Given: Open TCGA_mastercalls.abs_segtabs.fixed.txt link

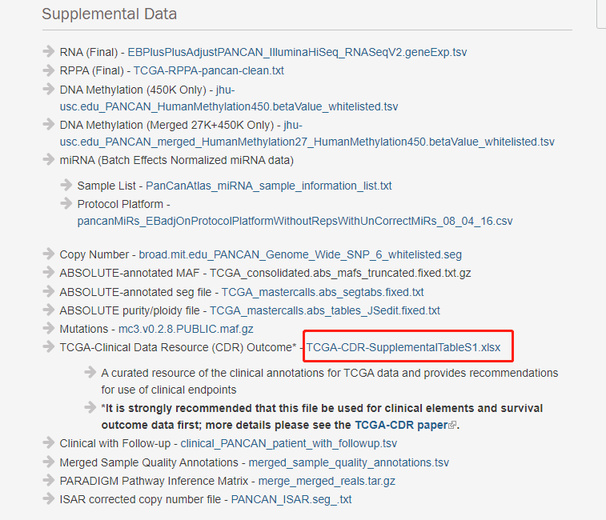Looking at the screenshot, I should click(323, 292).
